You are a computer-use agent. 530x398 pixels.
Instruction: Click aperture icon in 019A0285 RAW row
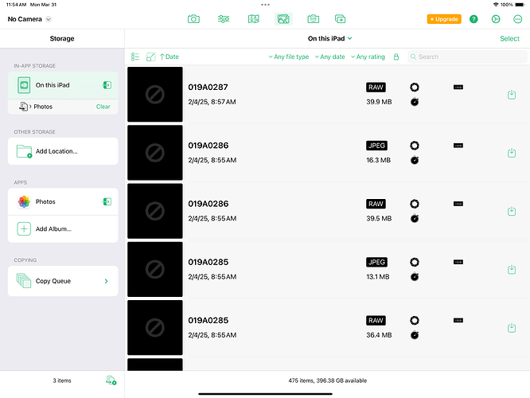(x=415, y=320)
